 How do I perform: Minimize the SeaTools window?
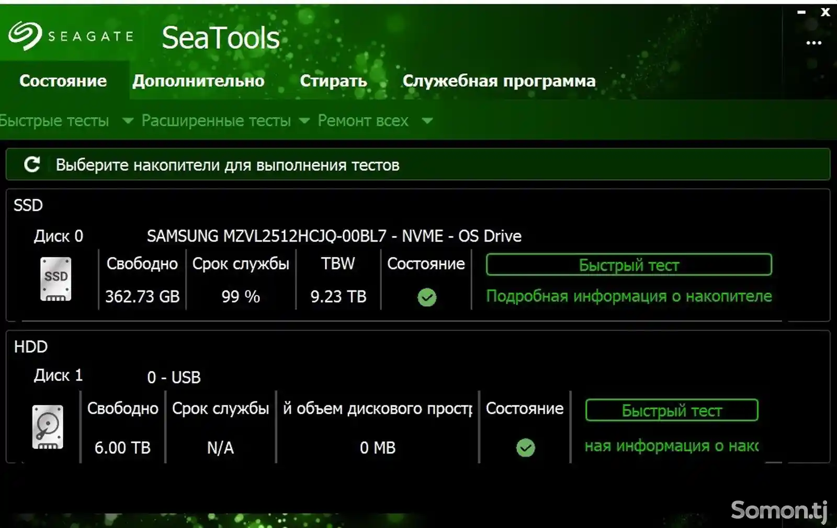pos(801,12)
